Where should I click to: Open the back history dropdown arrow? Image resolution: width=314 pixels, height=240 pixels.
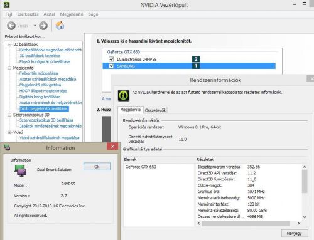(35, 26)
